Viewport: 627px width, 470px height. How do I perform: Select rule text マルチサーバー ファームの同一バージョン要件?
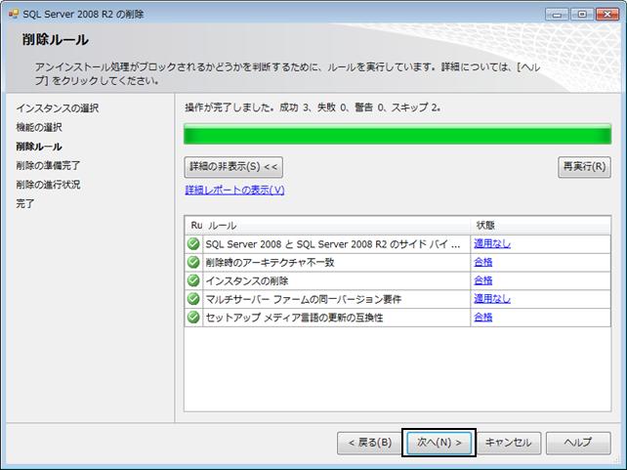click(303, 299)
